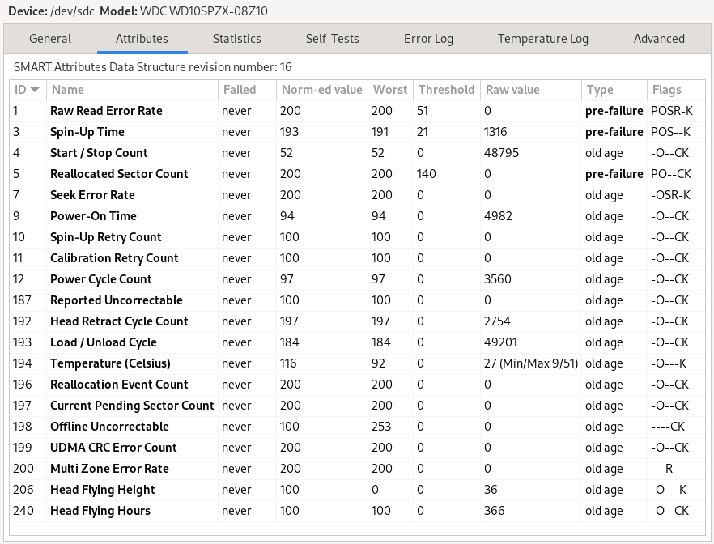714x544 pixels.
Task: Click the Norm-ed value column header
Action: (x=321, y=90)
